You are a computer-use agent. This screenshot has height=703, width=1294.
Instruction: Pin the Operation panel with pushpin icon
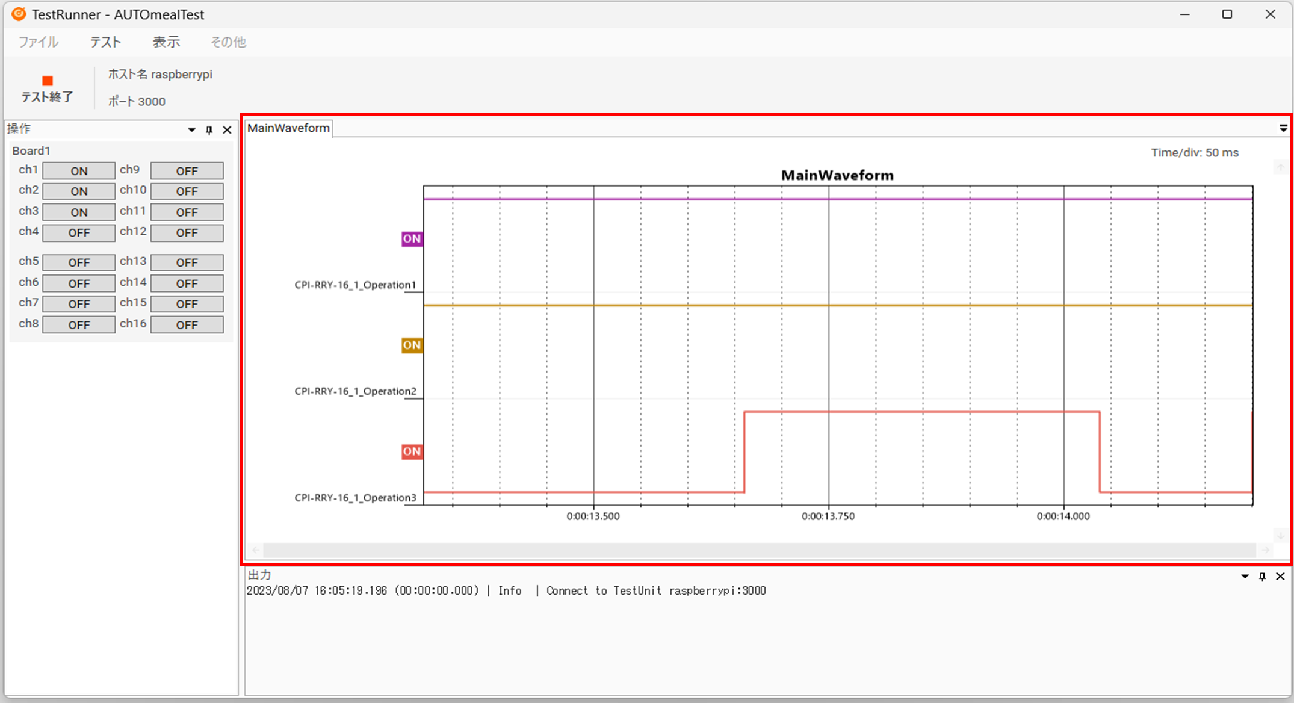click(x=209, y=130)
